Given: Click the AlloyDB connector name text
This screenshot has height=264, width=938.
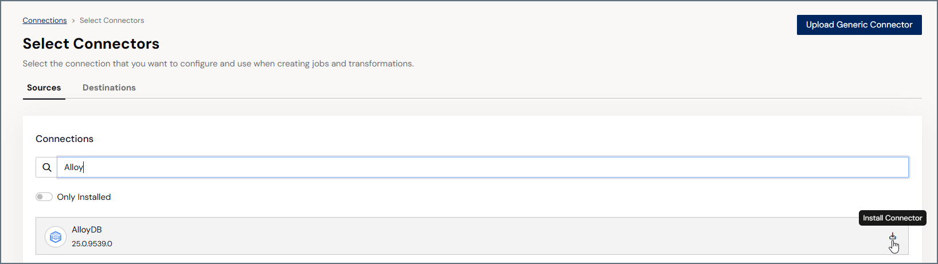Looking at the screenshot, I should pos(87,230).
